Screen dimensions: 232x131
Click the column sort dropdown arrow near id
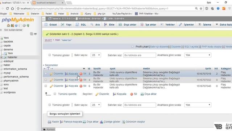click(x=84, y=69)
